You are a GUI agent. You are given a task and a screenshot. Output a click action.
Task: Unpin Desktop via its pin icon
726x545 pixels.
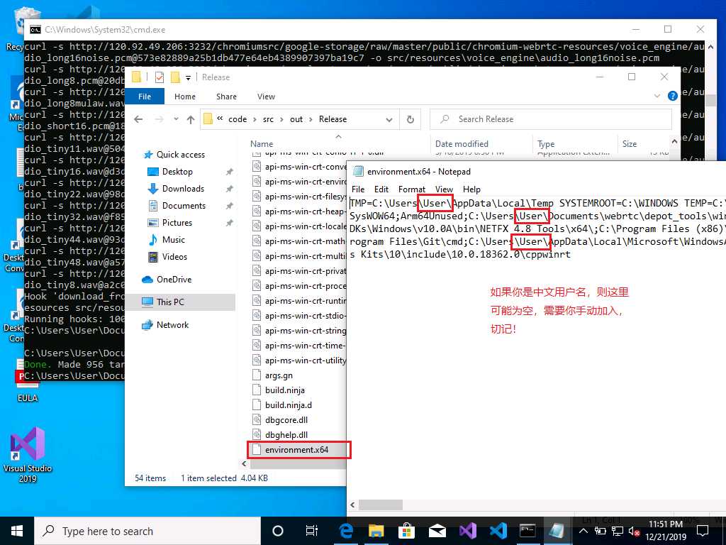coord(229,172)
